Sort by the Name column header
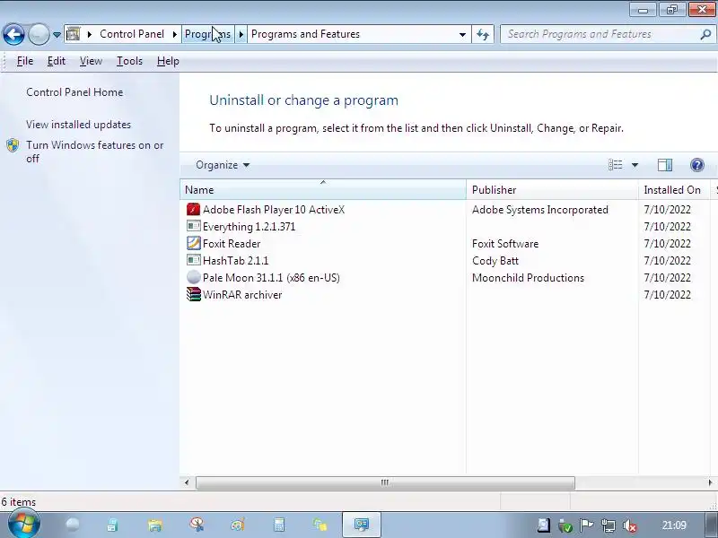Image resolution: width=718 pixels, height=538 pixels. tap(323, 190)
